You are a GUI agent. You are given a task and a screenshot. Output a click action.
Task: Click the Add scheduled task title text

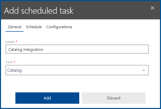pos(39,11)
